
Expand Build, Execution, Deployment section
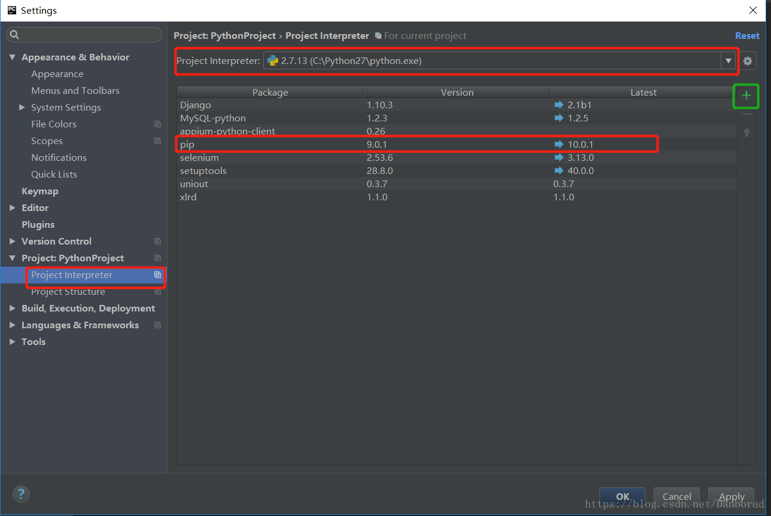coord(12,309)
